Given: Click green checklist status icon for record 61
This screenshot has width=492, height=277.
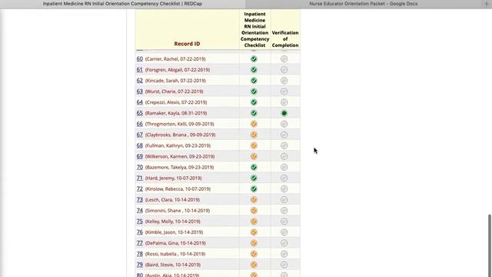Looking at the screenshot, I should point(254,70).
